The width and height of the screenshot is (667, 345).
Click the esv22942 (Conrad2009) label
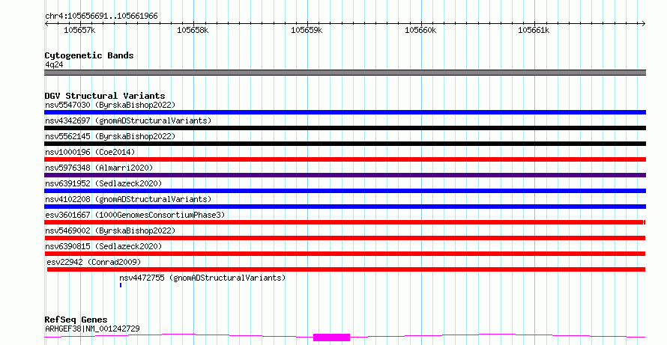click(94, 262)
